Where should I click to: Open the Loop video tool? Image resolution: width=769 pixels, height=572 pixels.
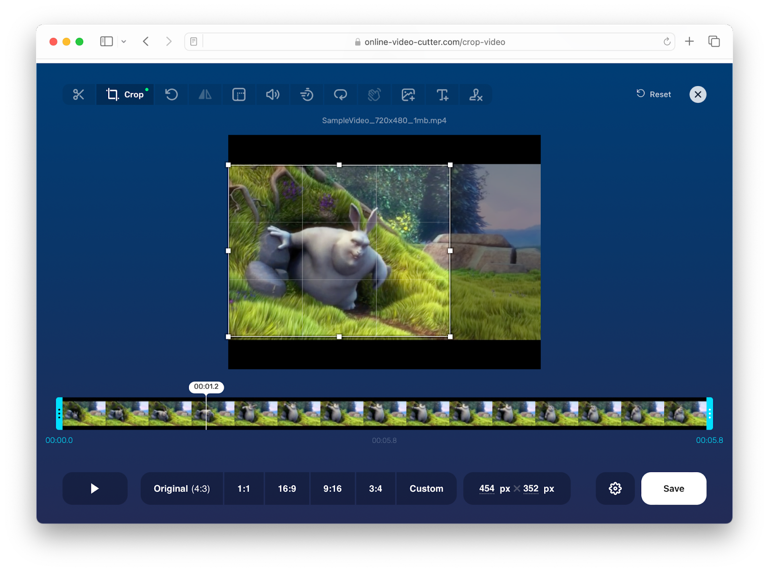(x=340, y=95)
